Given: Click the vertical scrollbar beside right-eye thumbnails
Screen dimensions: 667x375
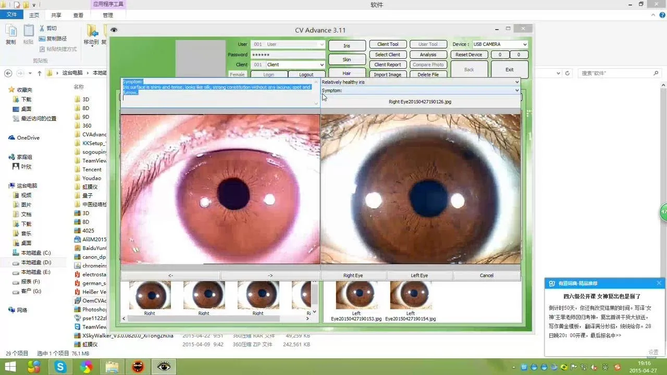Looking at the screenshot, I should [315, 295].
